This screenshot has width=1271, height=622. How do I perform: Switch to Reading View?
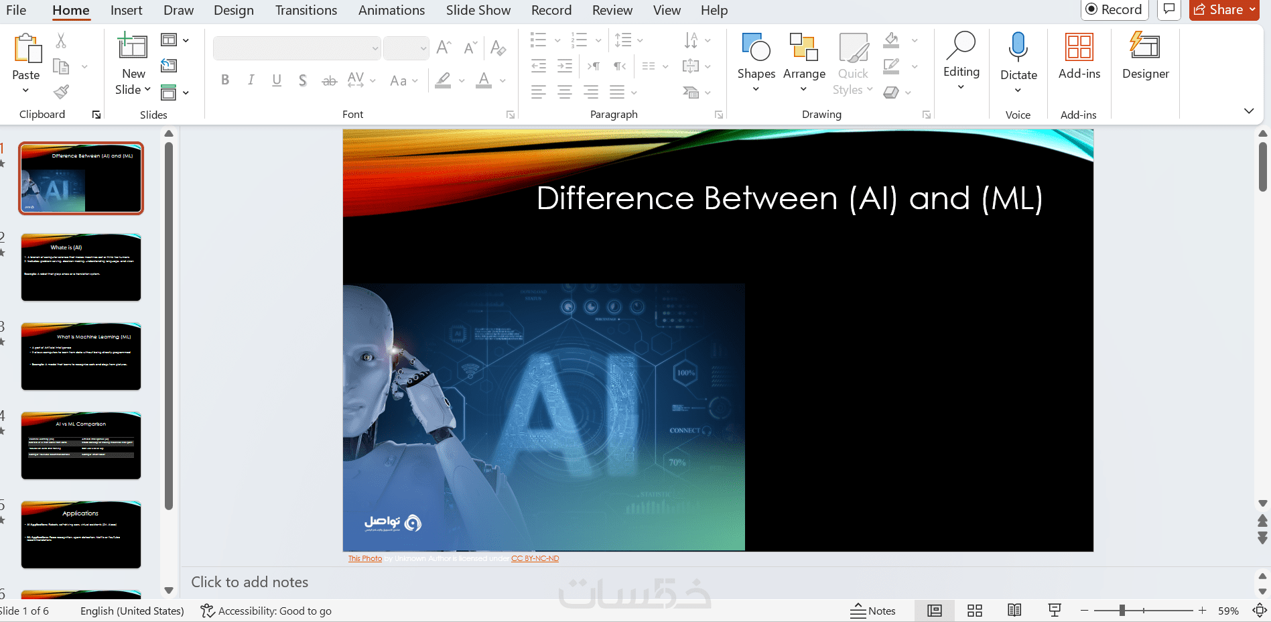[1014, 611]
